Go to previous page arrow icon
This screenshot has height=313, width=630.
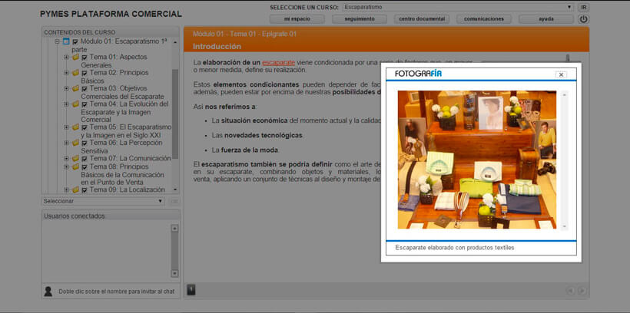[570, 291]
